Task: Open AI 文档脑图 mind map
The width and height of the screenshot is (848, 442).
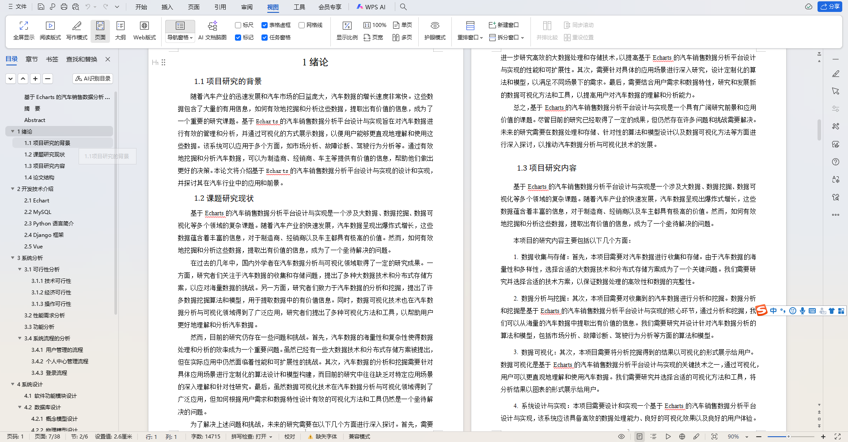Action: pyautogui.click(x=212, y=30)
